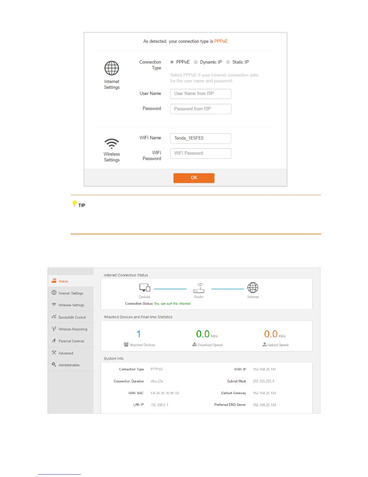Click the WiFi Password input field

point(201,153)
